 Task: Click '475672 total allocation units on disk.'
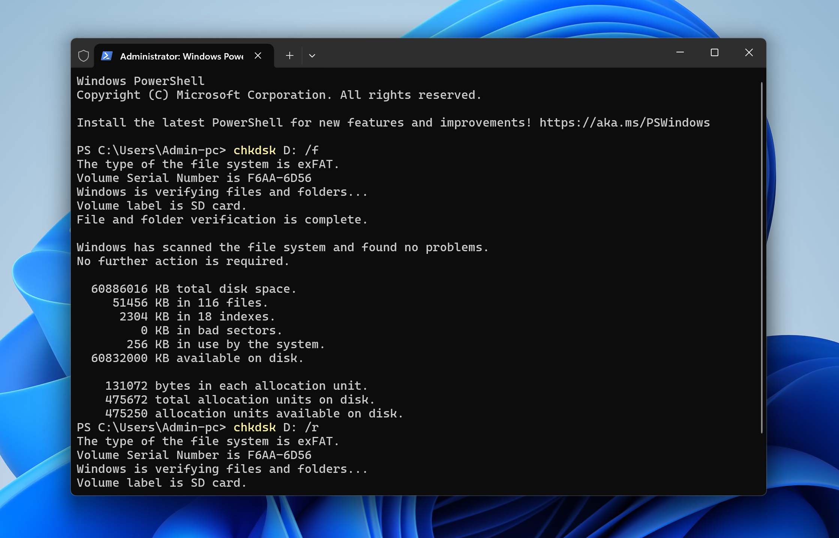click(240, 399)
